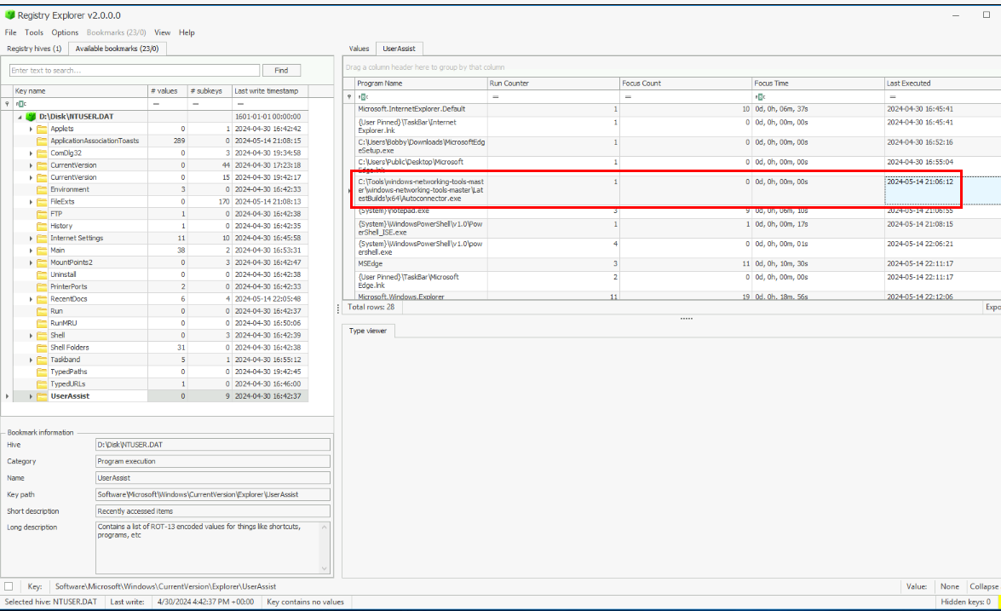Screen dimensions: 1001x611
Task: Click the Registry Explorer app icon in title bar
Action: (9, 14)
